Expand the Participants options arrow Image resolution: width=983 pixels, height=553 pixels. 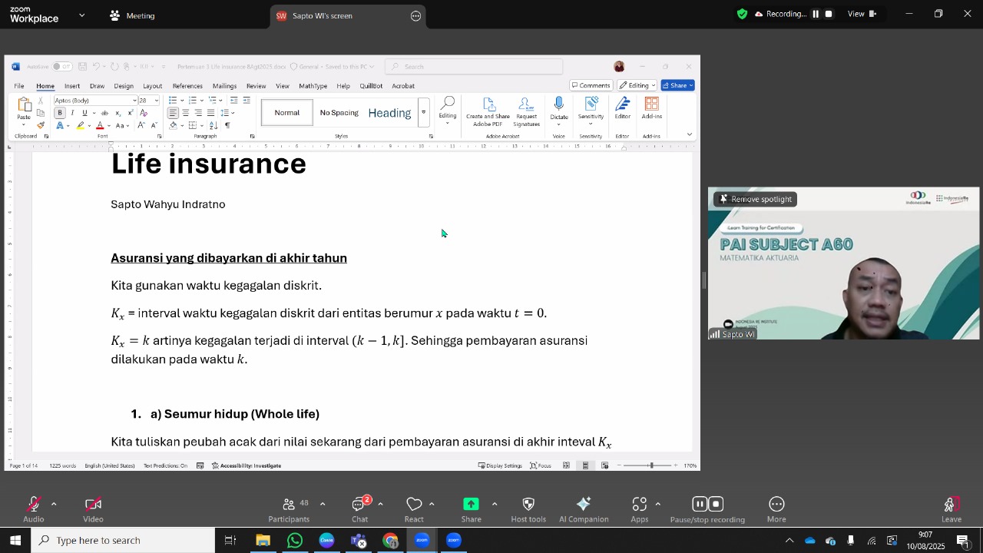pos(323,504)
